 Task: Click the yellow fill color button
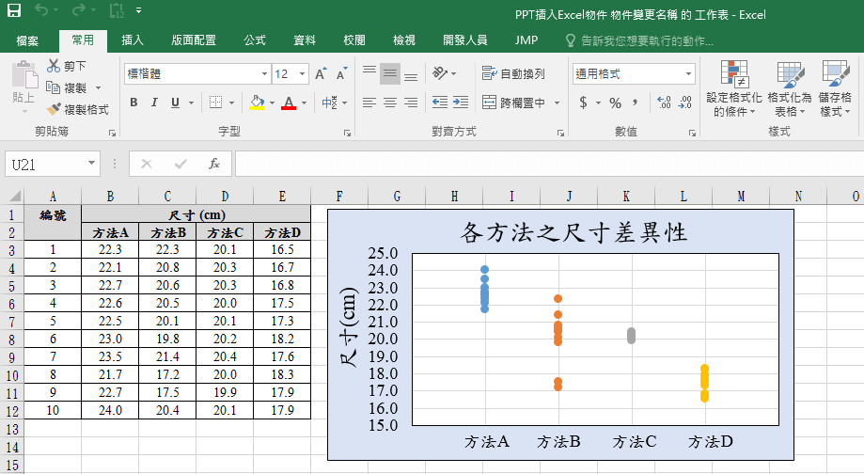point(257,103)
